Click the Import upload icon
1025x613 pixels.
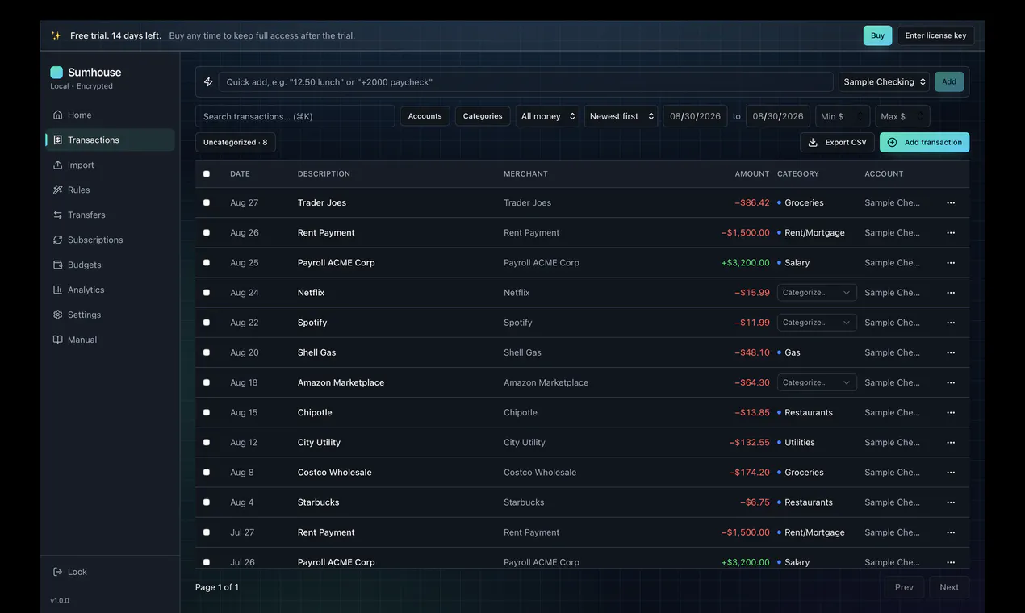tap(57, 165)
